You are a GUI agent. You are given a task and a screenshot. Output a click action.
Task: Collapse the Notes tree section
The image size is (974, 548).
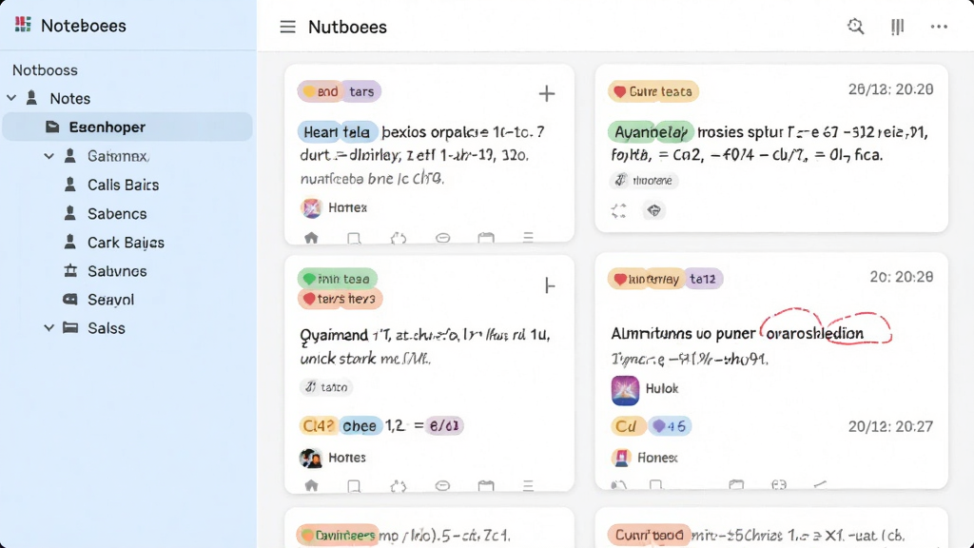[x=11, y=98]
